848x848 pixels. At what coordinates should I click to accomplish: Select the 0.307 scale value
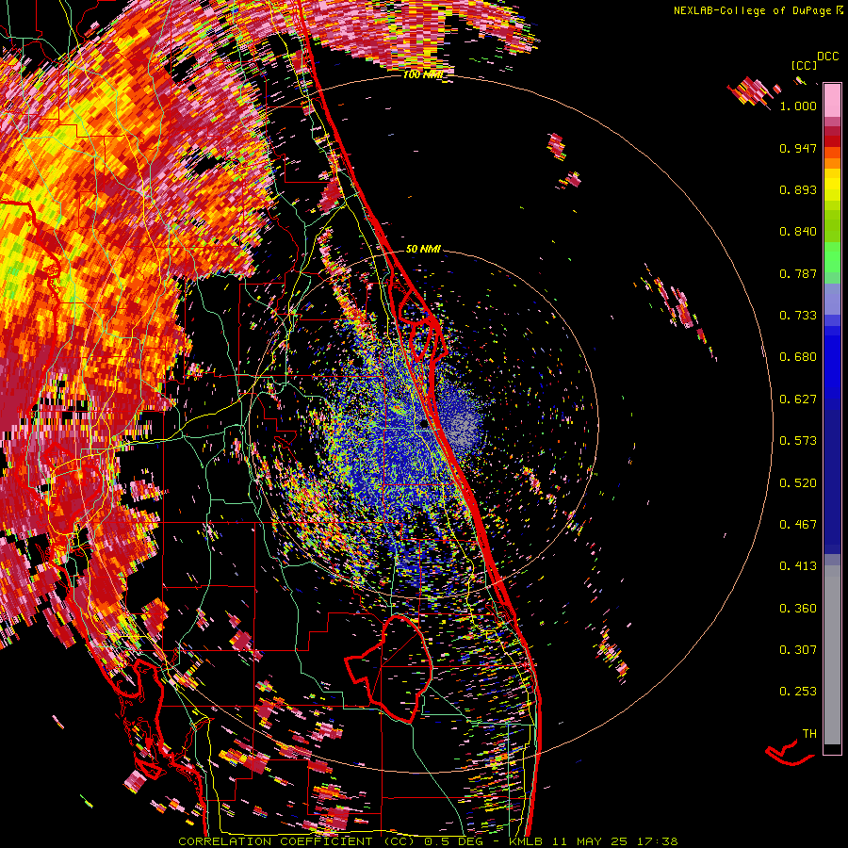[798, 650]
